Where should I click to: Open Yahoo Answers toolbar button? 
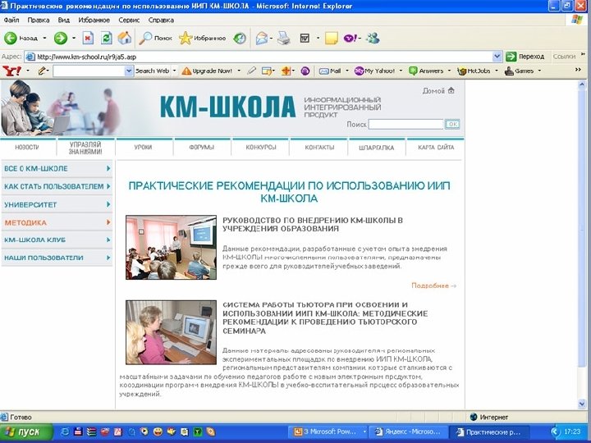426,71
